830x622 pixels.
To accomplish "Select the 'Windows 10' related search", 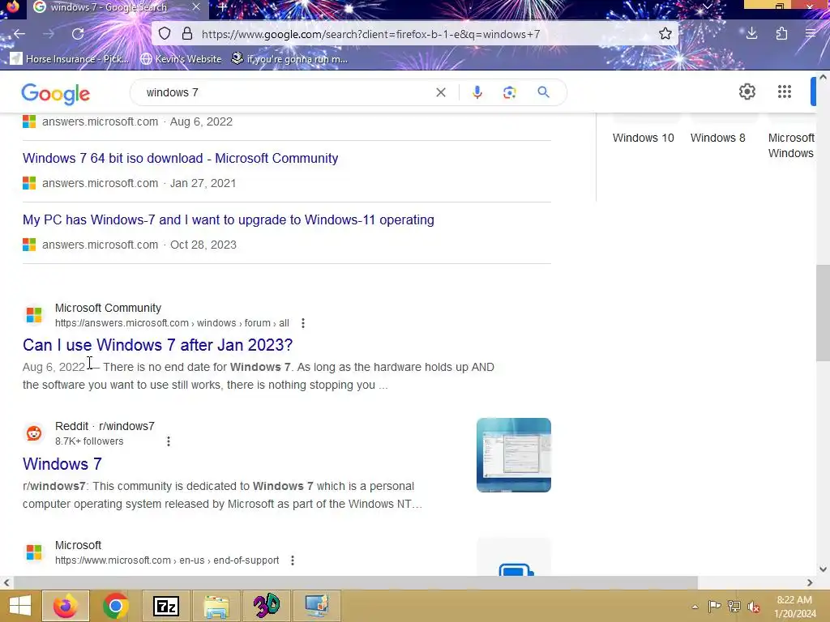I will 643,138.
